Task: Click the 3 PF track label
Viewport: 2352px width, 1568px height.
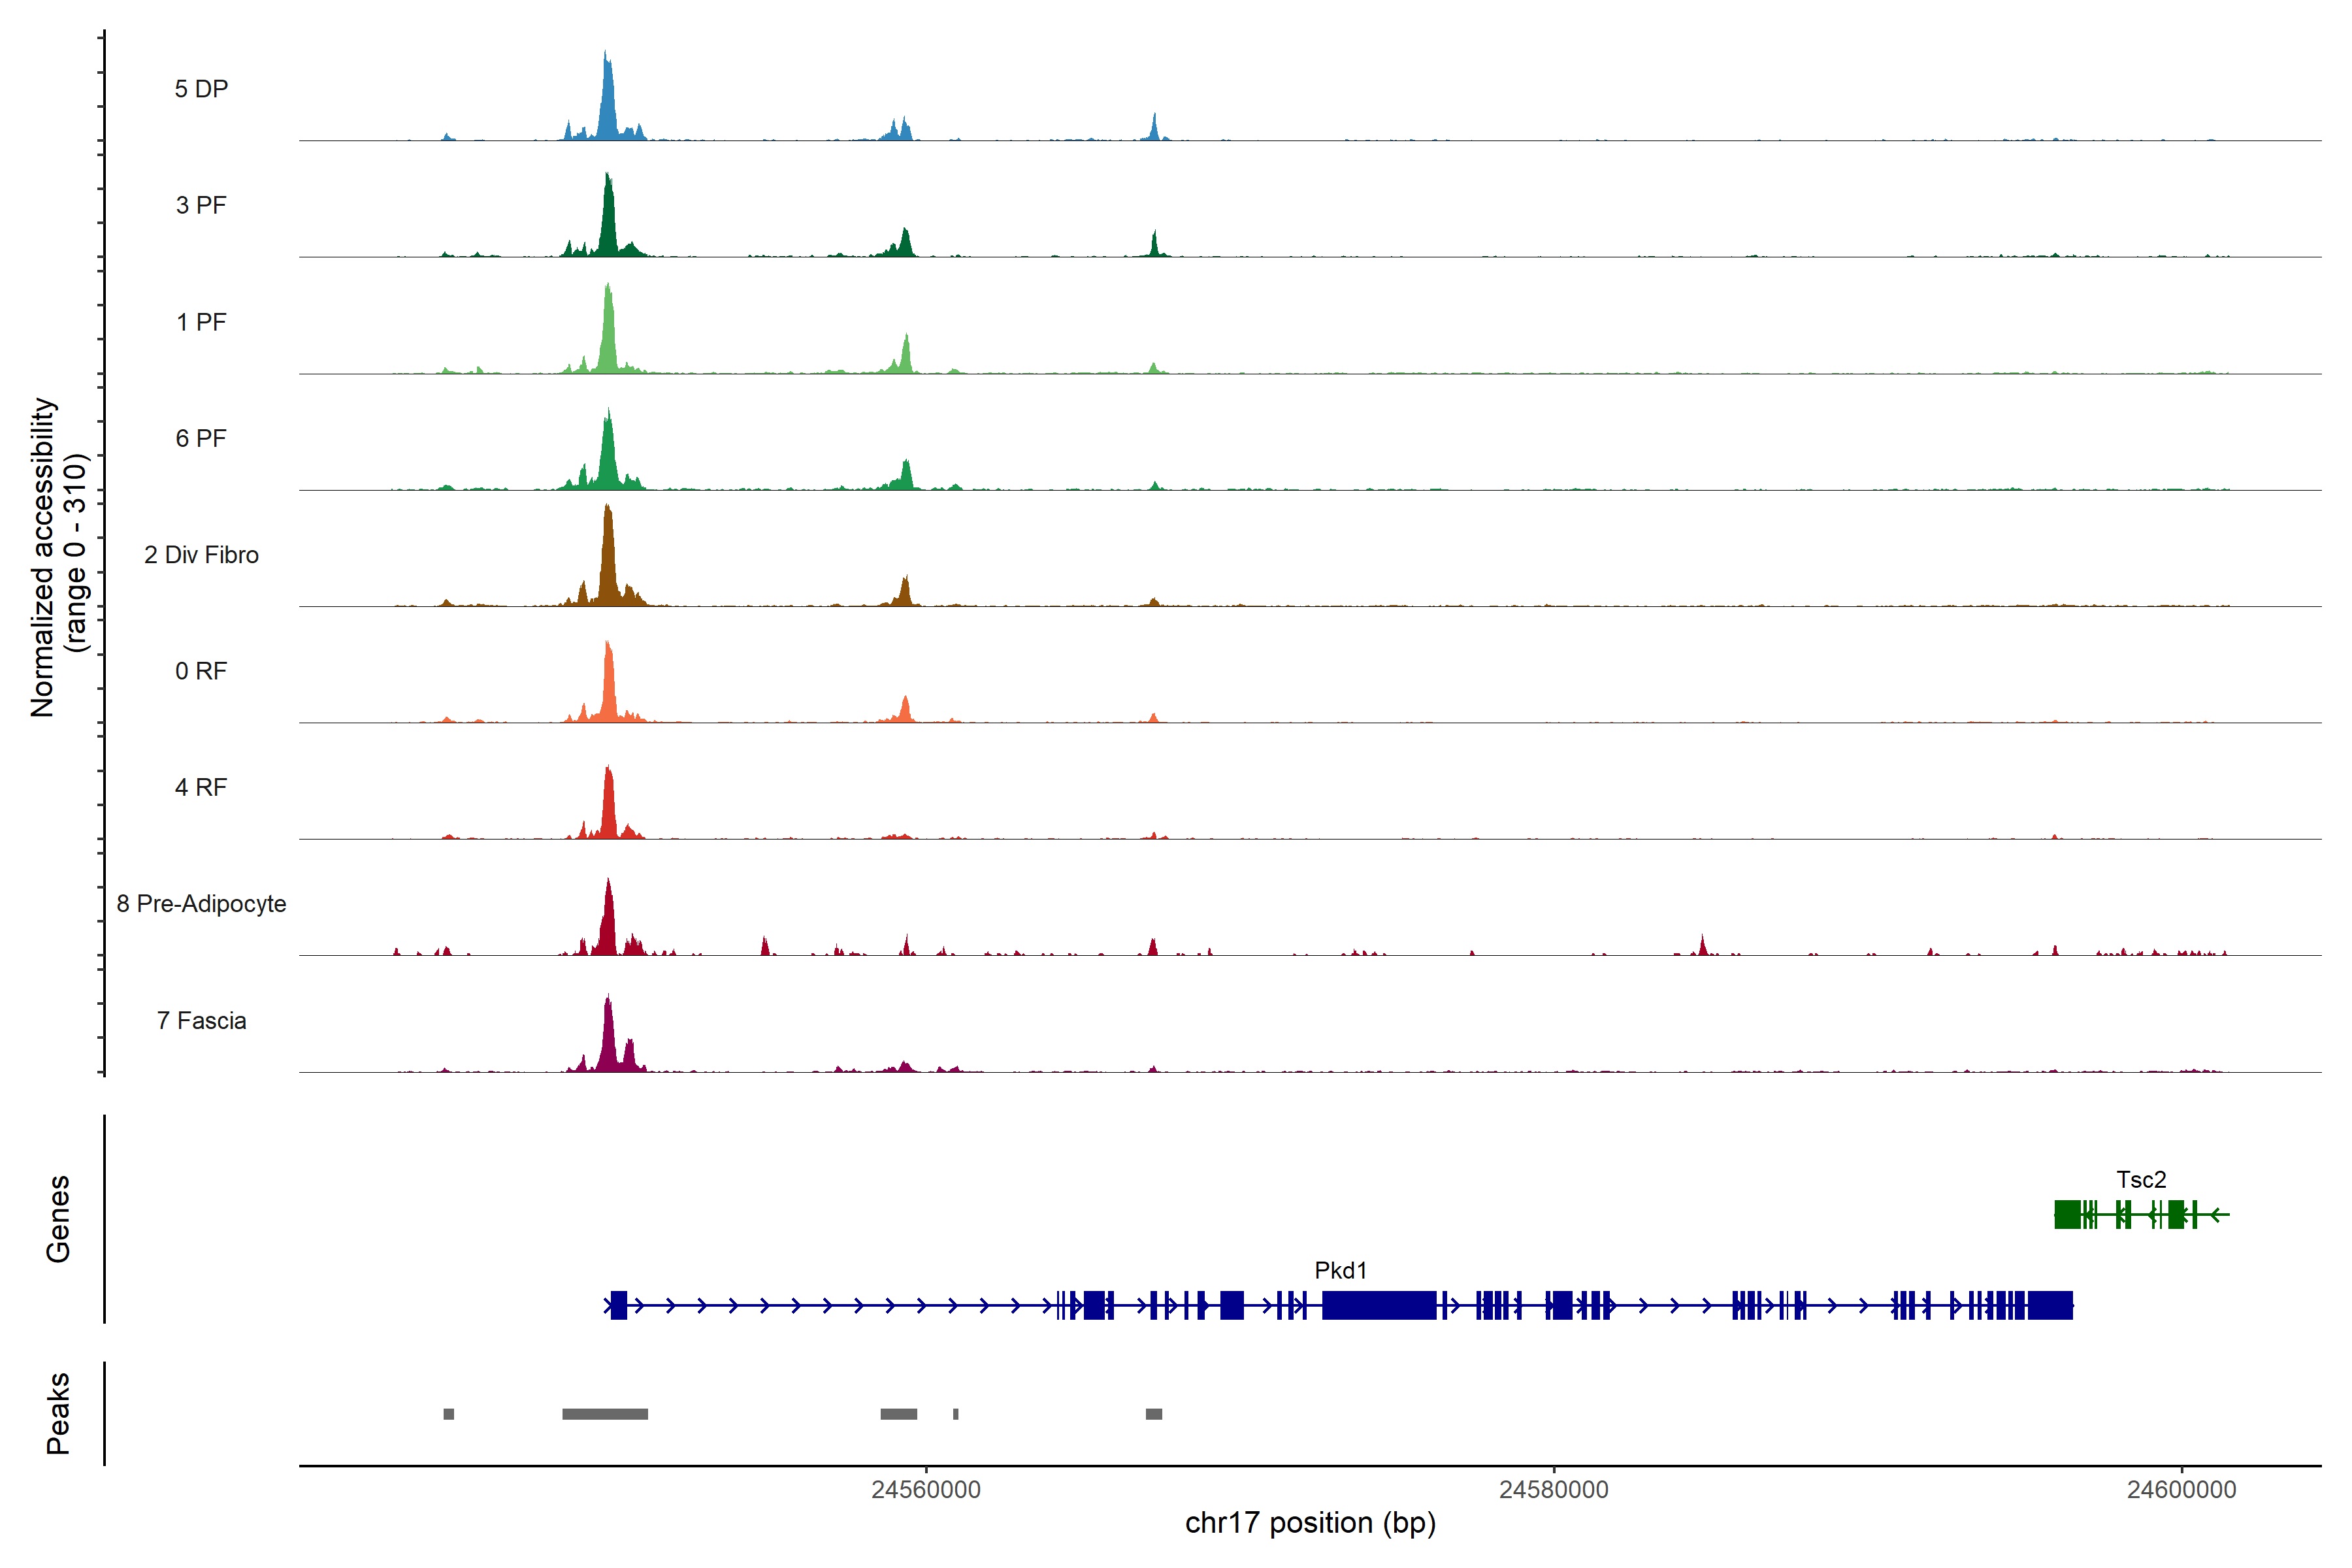Action: click(x=201, y=205)
